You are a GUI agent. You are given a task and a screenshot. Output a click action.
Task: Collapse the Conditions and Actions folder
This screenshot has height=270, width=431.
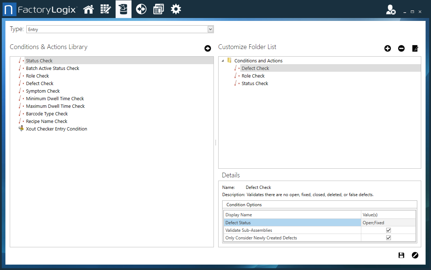click(223, 61)
